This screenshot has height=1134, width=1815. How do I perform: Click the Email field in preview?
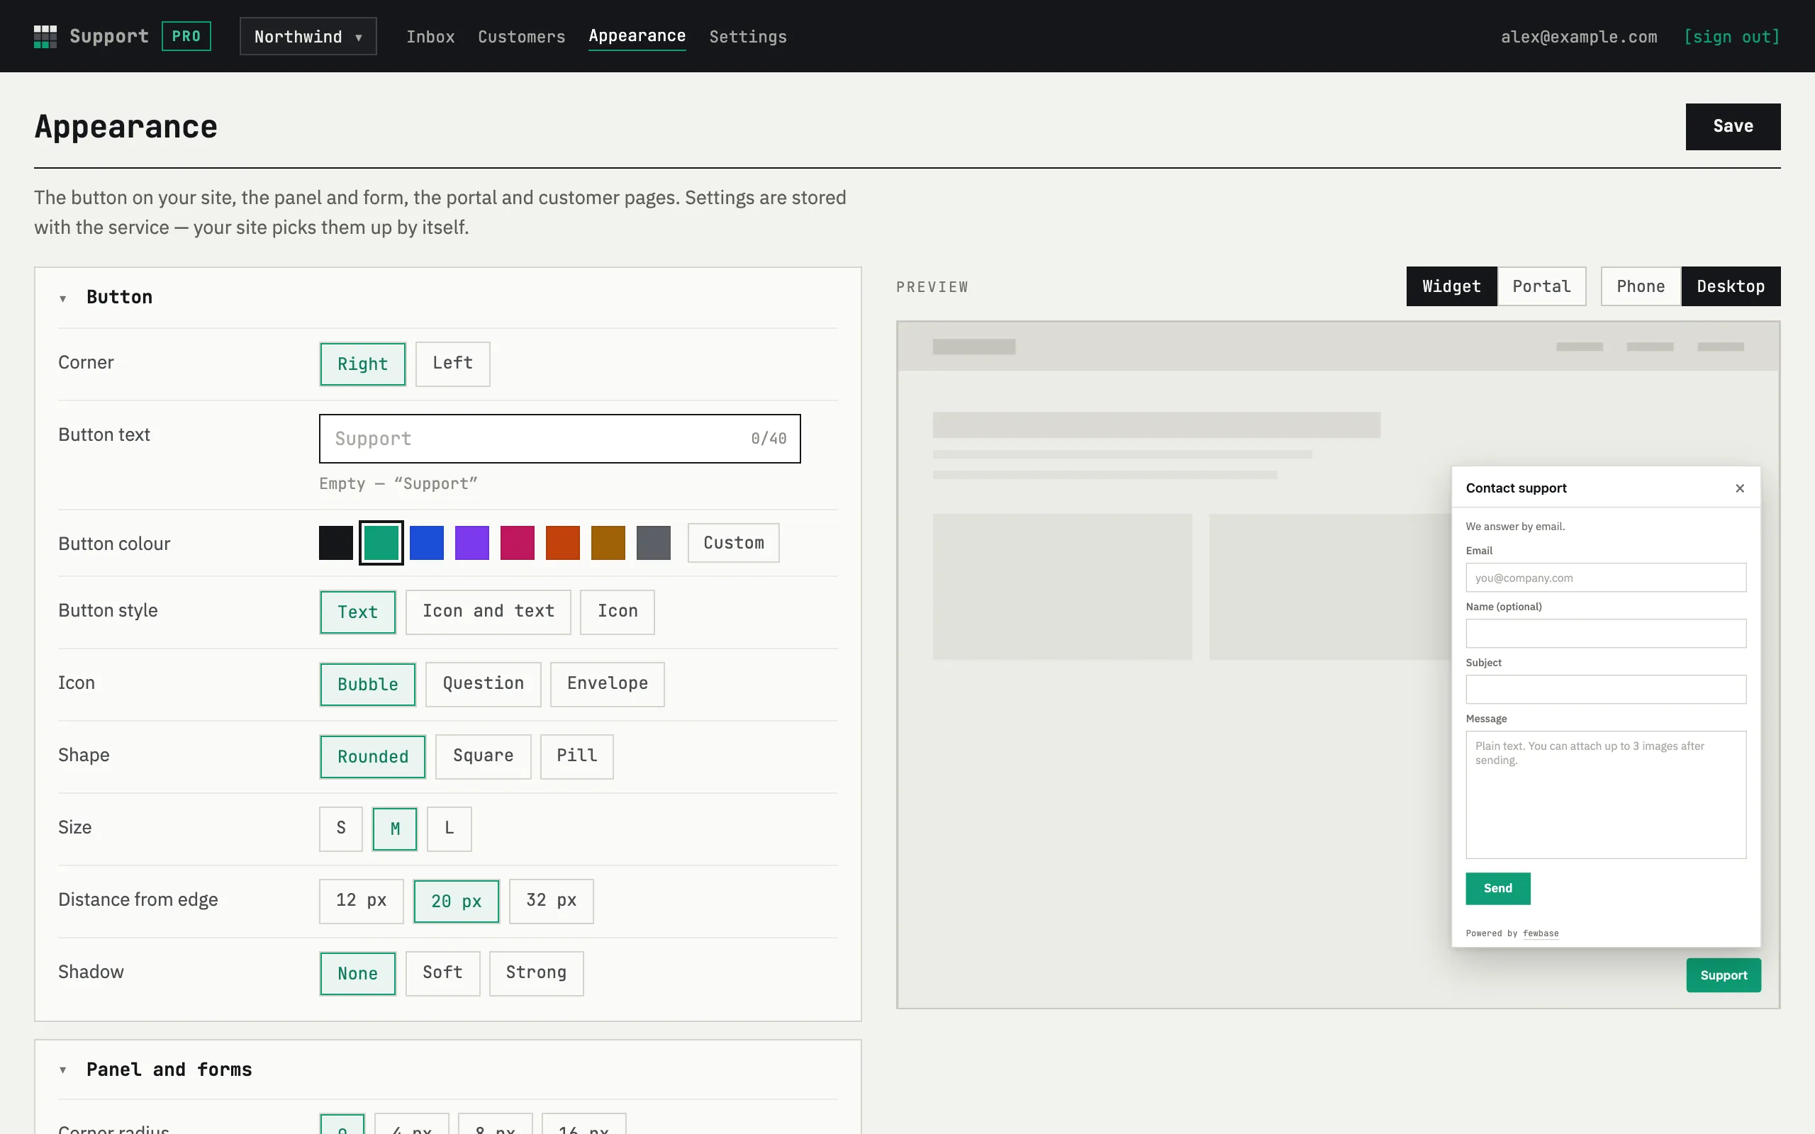click(1606, 578)
